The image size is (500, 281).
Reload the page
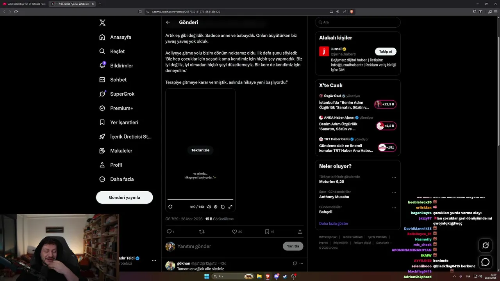16,12
